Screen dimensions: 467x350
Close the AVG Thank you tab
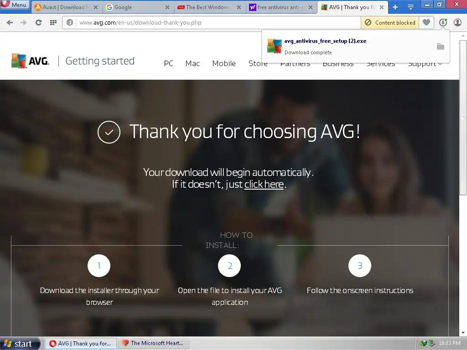click(382, 7)
